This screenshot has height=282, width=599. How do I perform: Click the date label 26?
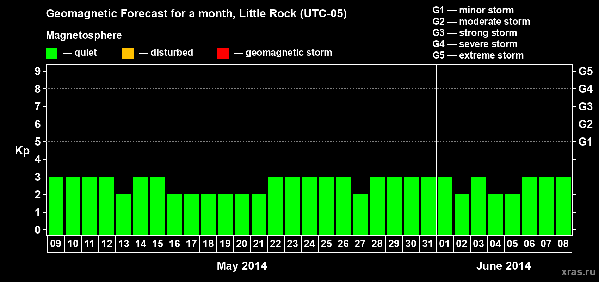(343, 244)
